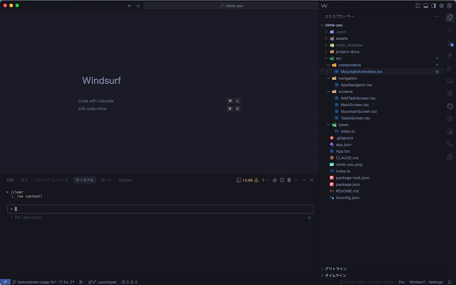Switch to the 問題 tab
This screenshot has width=456, height=285.
coord(10,180)
